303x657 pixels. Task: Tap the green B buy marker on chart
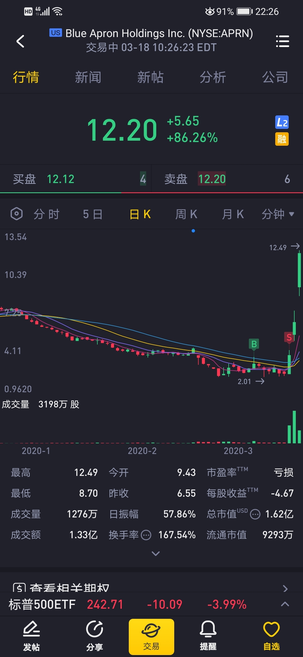tap(254, 344)
